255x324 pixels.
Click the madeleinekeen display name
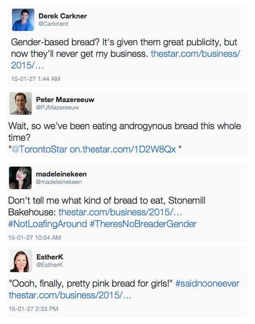(61, 174)
